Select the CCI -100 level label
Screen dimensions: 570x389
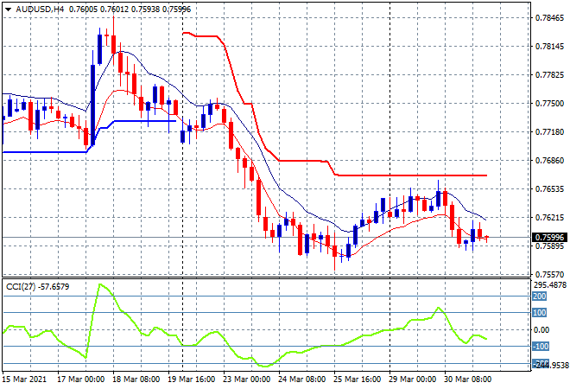[x=541, y=347]
